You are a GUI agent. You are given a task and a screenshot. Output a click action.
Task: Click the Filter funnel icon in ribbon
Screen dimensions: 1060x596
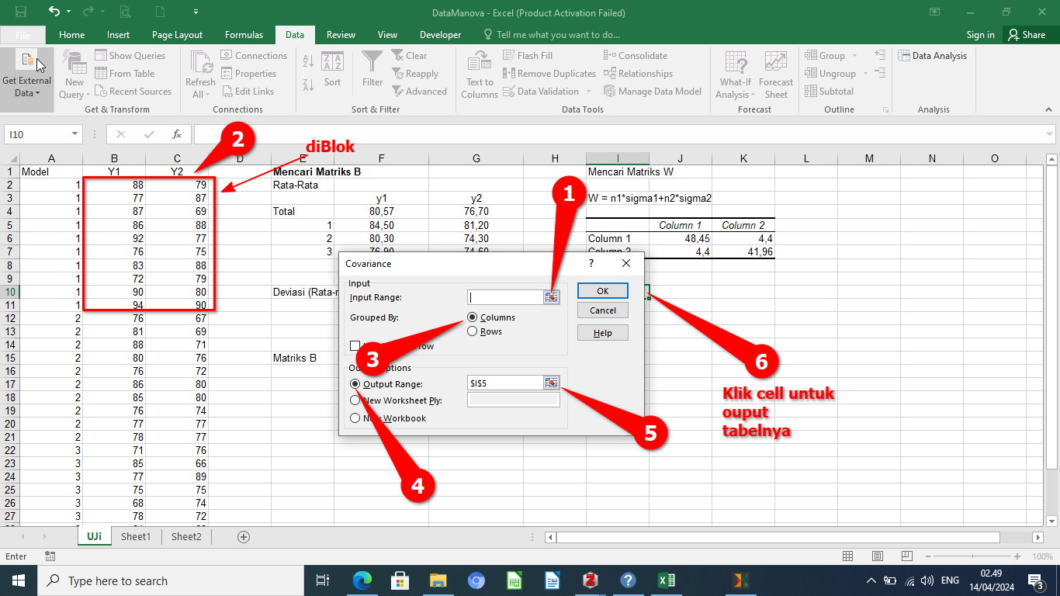(372, 64)
